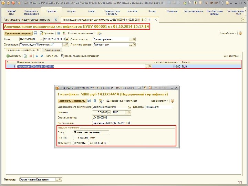Open the «Кадры» section
The image size is (248, 186).
click(152, 11)
